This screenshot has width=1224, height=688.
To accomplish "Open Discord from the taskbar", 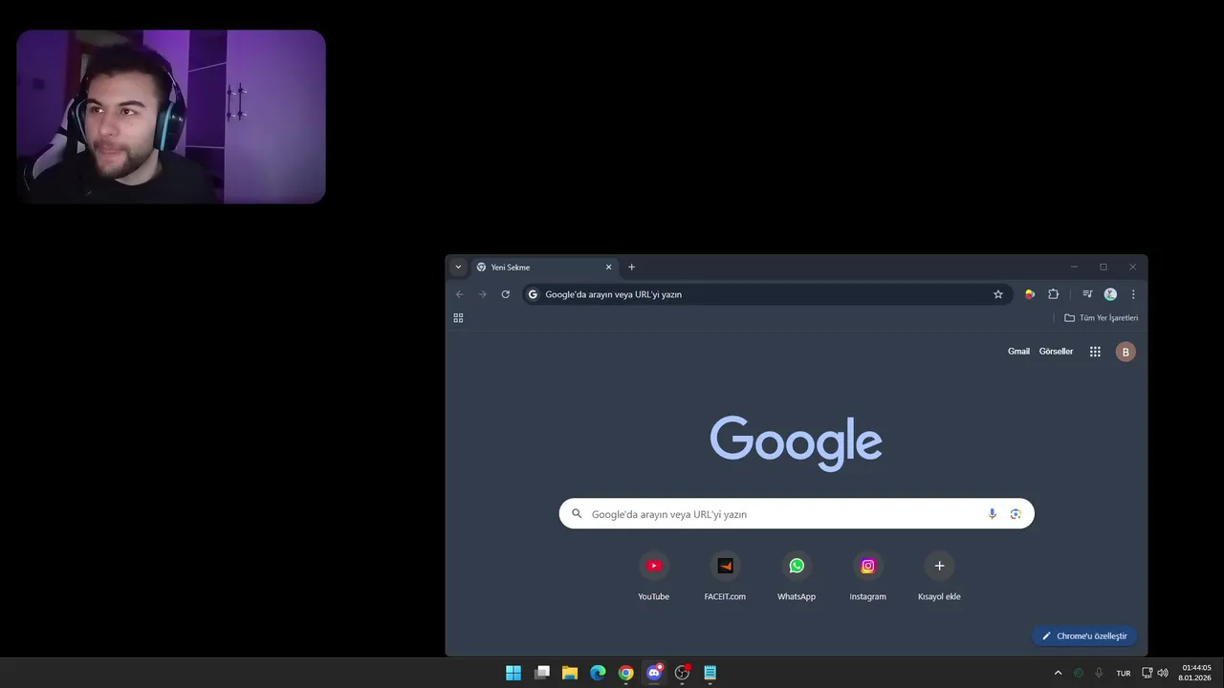I will point(654,673).
